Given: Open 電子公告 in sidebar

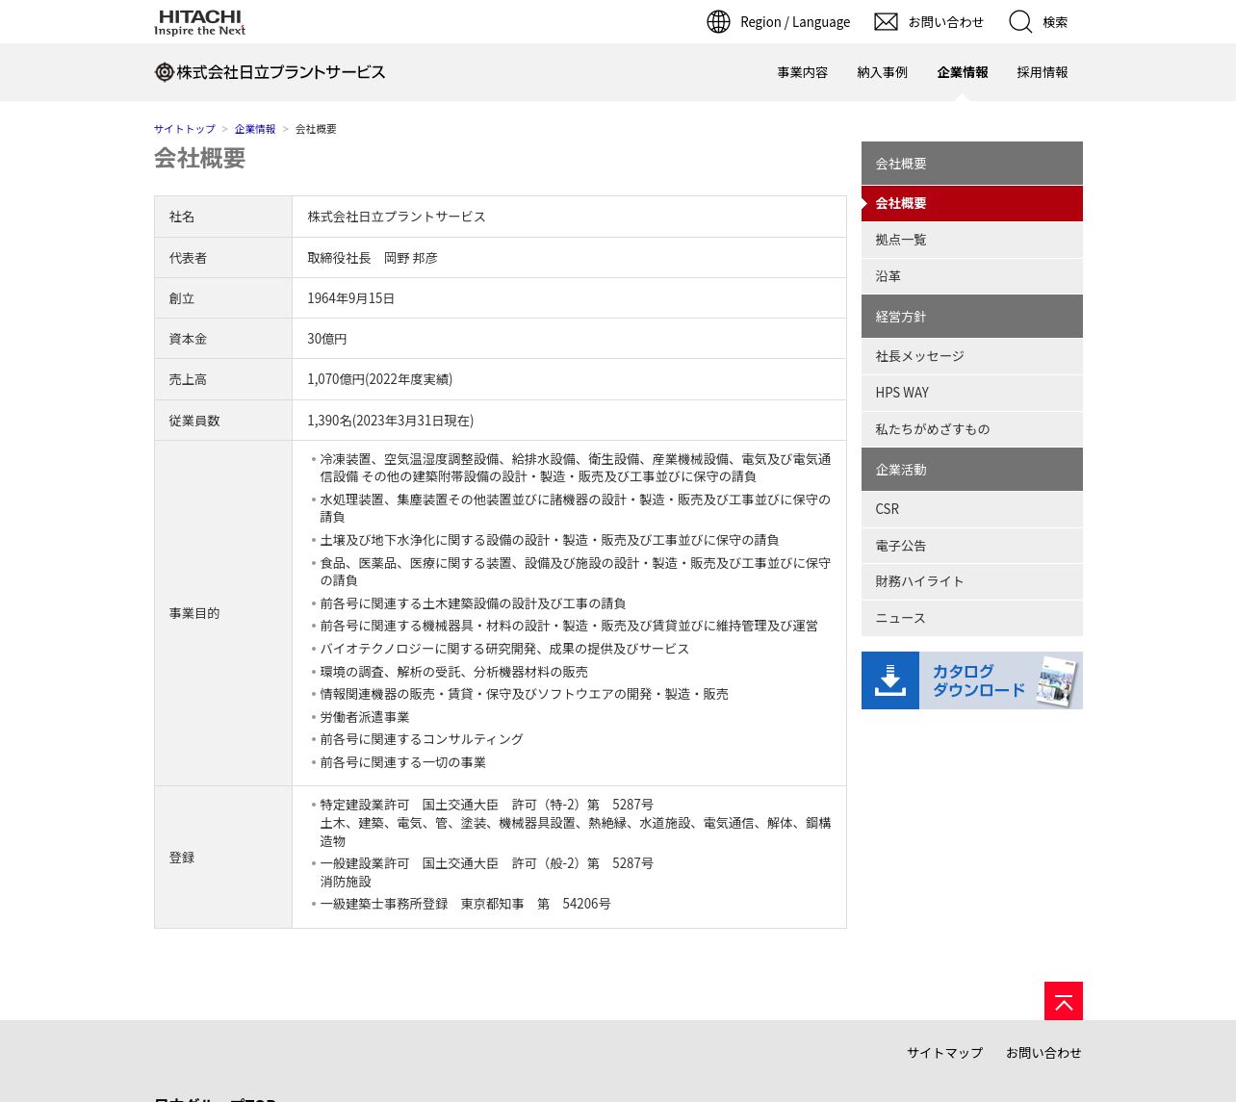Looking at the screenshot, I should coord(972,546).
